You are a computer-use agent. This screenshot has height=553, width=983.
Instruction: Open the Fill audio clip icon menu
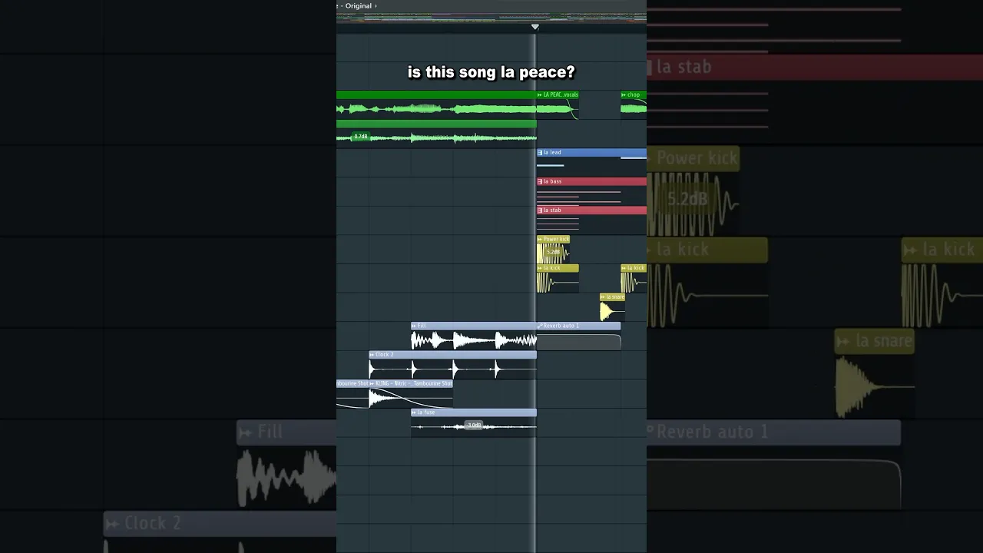(415, 326)
